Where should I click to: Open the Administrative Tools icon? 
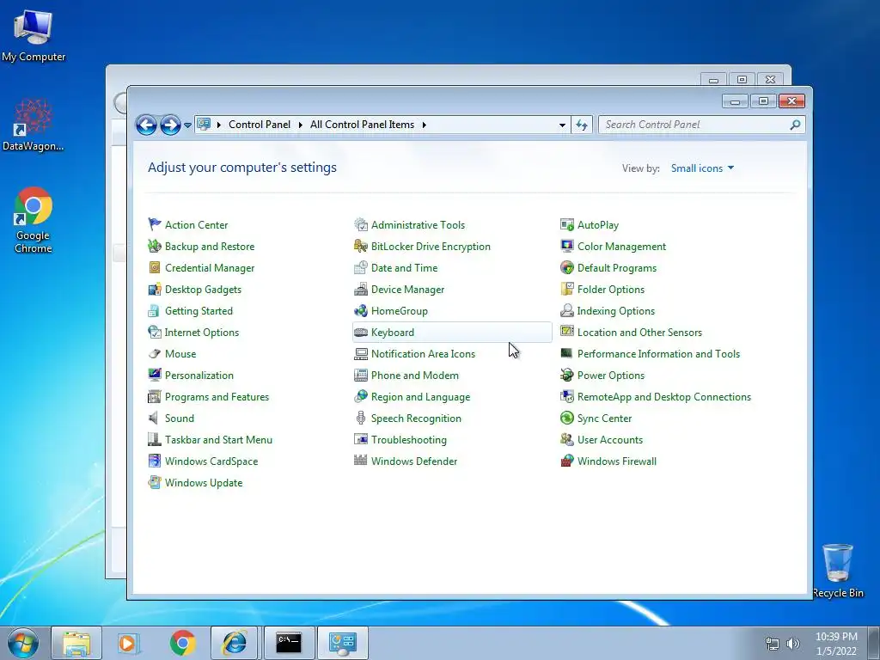pos(361,224)
